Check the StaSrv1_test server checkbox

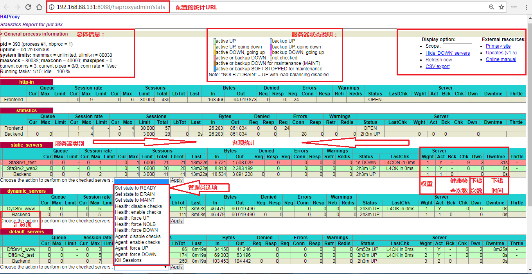click(2, 163)
